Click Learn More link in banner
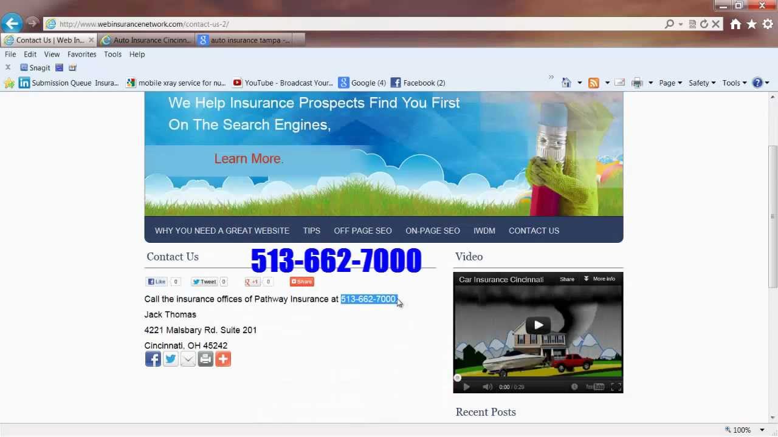The image size is (778, 437). 249,158
